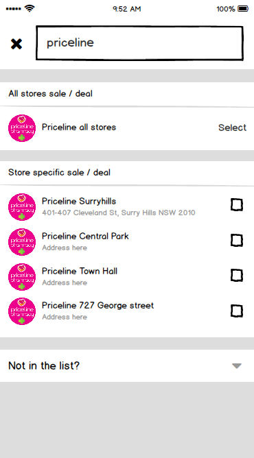Check the Priceline Central Park checkbox
Viewport: 254px width, 458px height.
[x=236, y=241]
